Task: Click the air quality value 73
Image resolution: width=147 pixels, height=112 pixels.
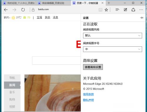Action: [29, 18]
